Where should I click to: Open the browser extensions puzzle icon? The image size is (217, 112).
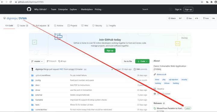point(211,2)
